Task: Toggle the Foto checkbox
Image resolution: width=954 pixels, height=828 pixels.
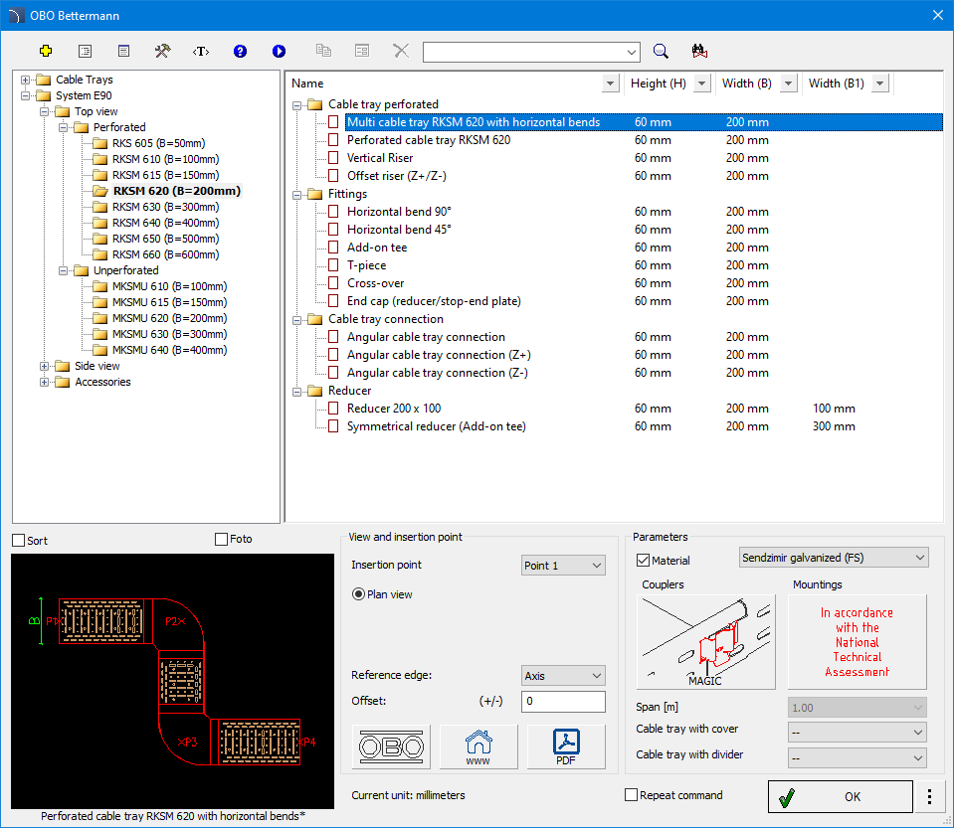Action: [x=222, y=540]
